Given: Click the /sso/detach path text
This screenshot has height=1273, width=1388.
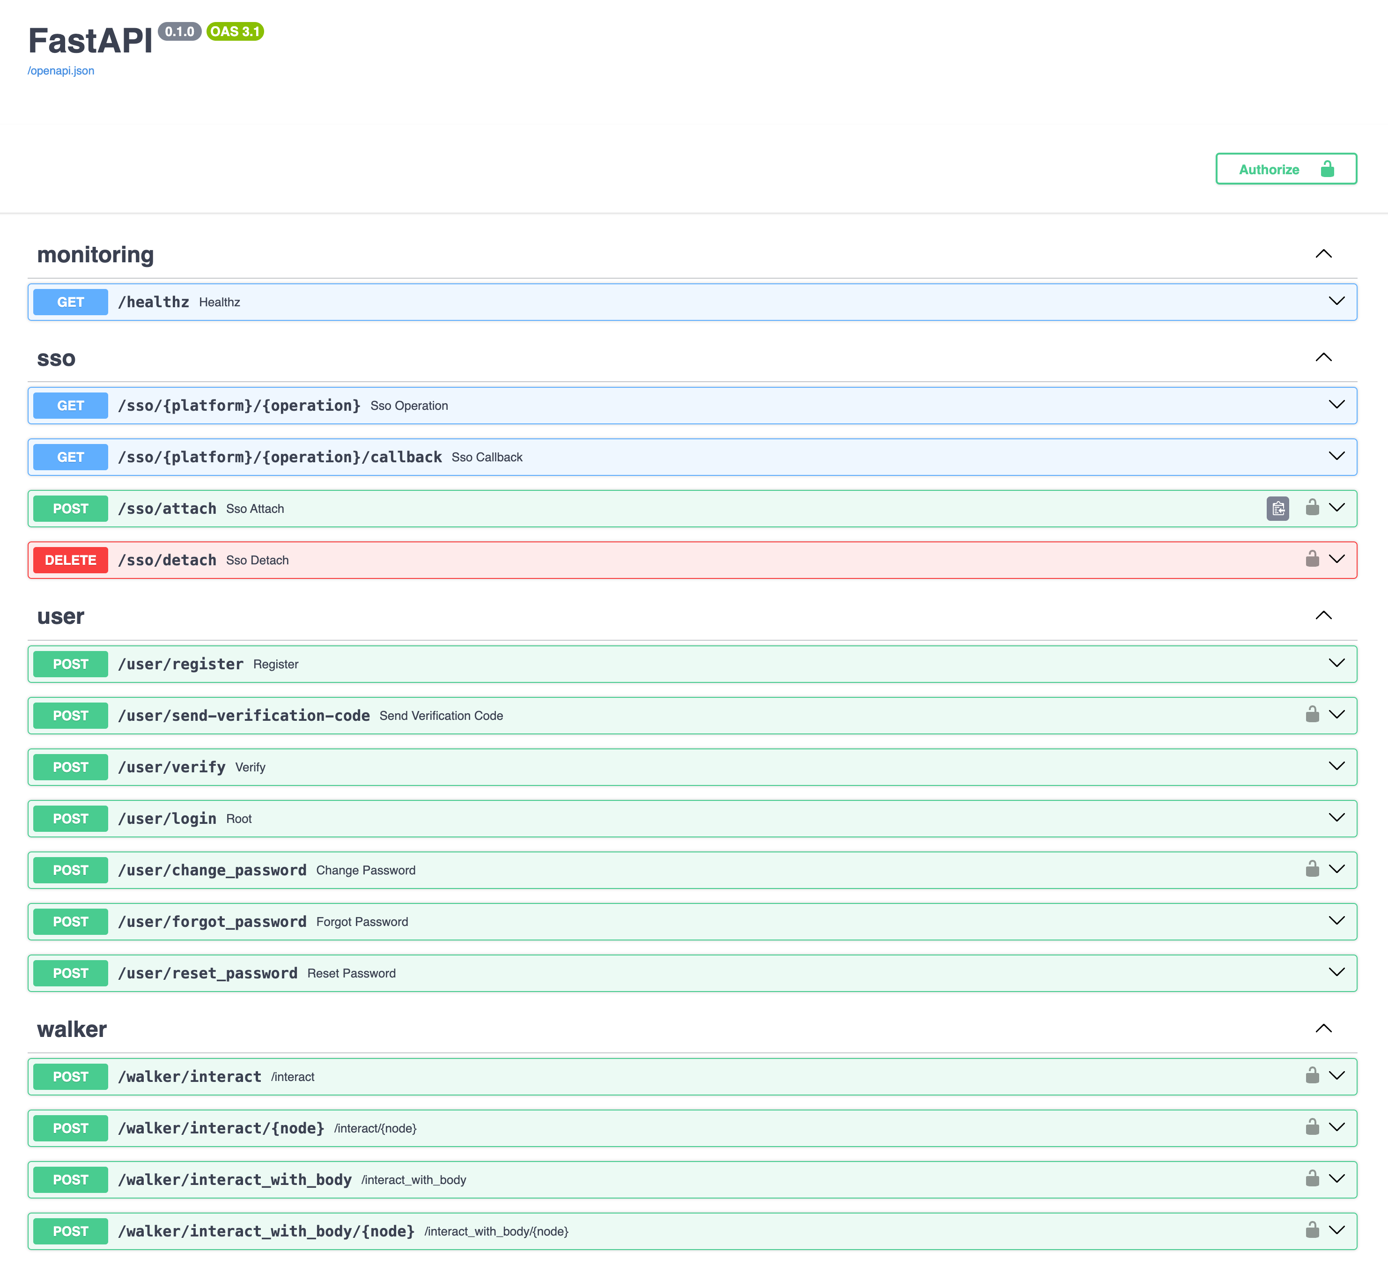Looking at the screenshot, I should pyautogui.click(x=167, y=560).
